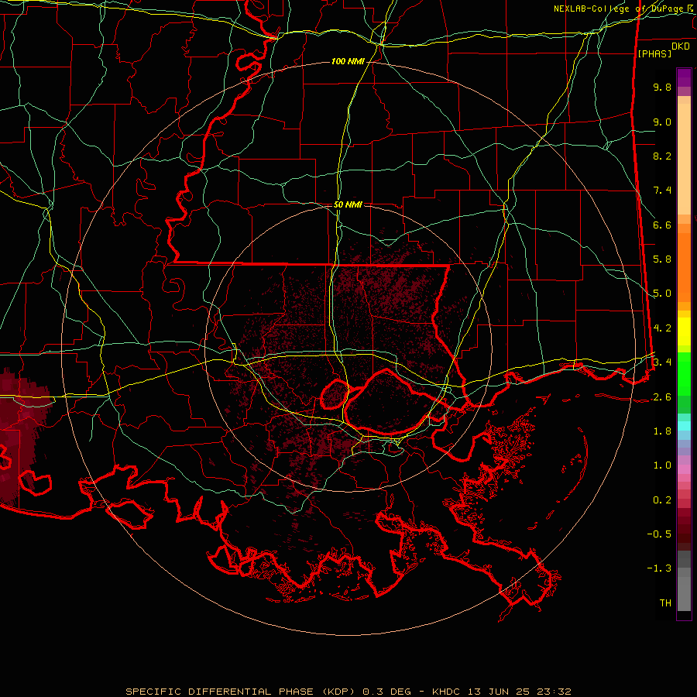Click the [PHAS] units label
This screenshot has height=697, width=697.
pyautogui.click(x=654, y=53)
